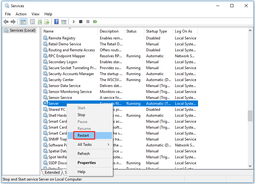This screenshot has width=255, height=184.
Task: Click the scrollbar up arrow
Action: coord(250,30)
